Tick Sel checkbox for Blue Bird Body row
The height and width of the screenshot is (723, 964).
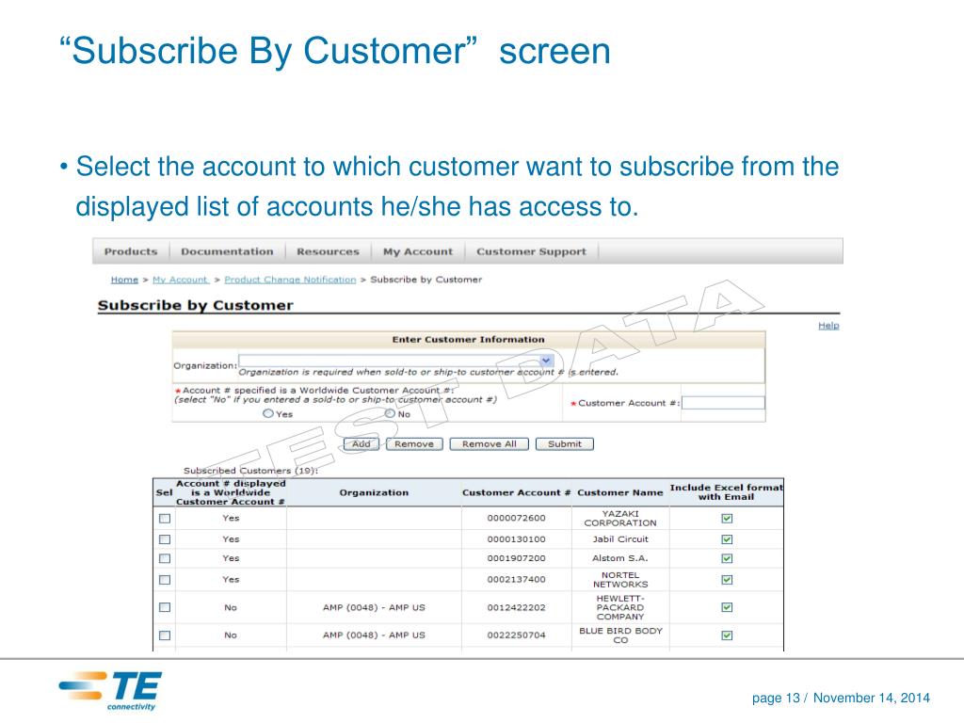164,635
